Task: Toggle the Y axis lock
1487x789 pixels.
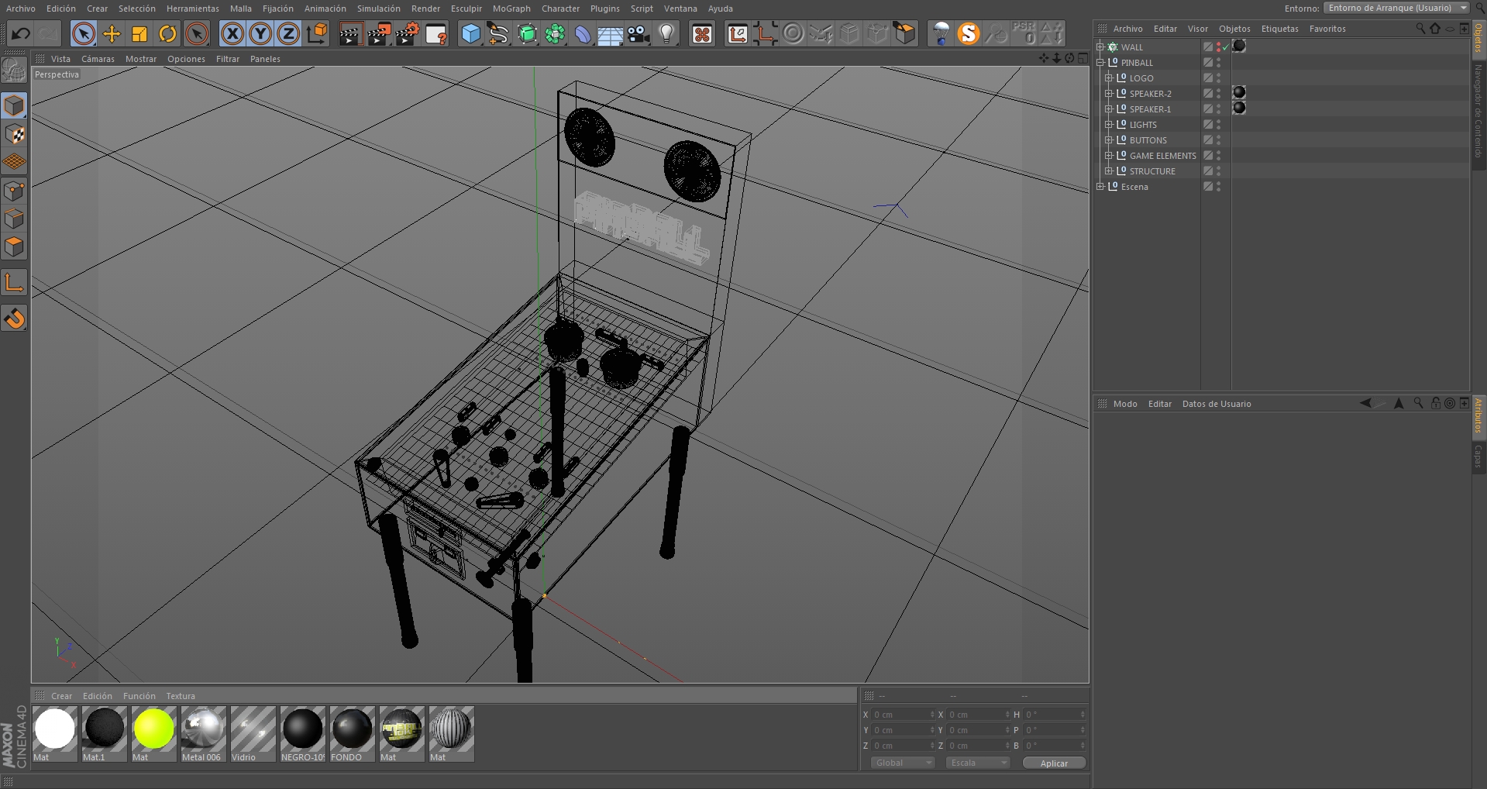Action: (260, 34)
